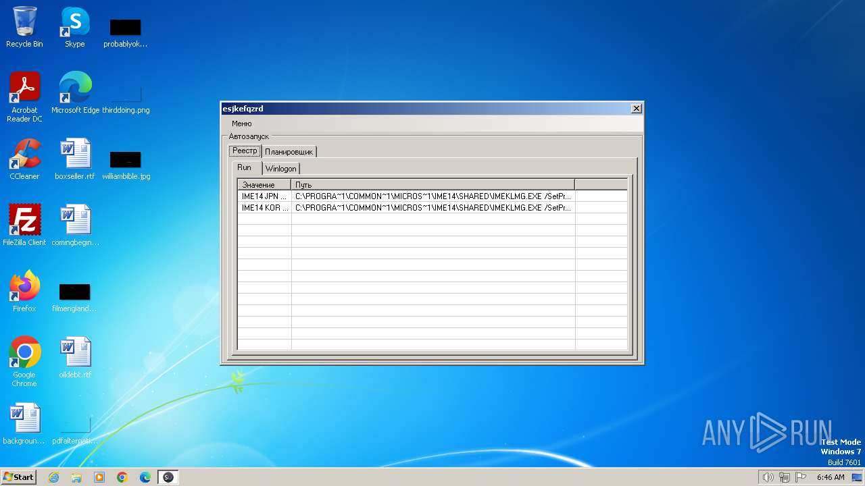
Task: Switch to the running app taskbar button
Action: coord(168,477)
